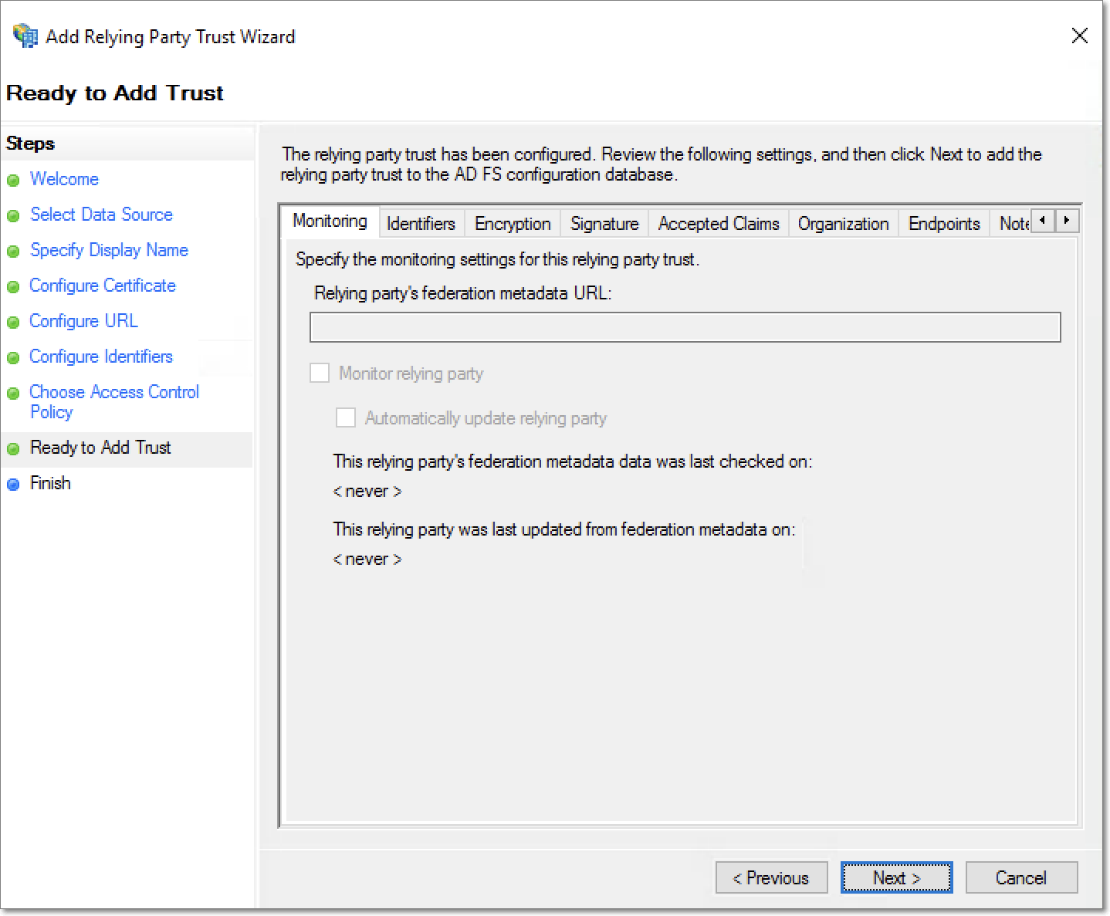1110x916 pixels.
Task: Open the Encryption tab
Action: click(x=513, y=224)
